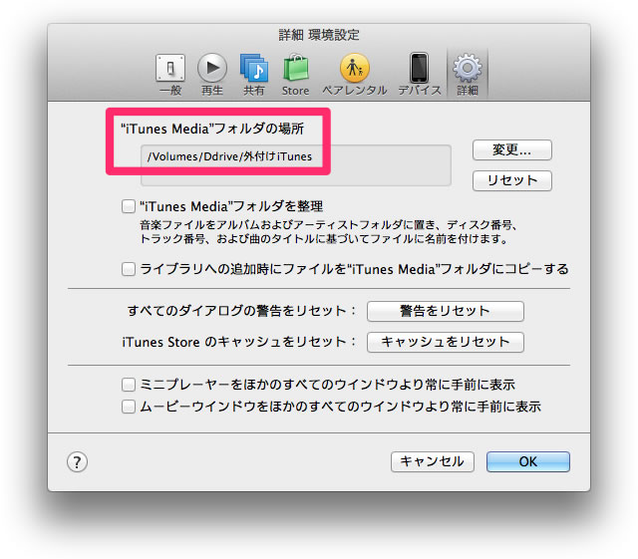Click the すべてのダイアログの警告をリセット label

tap(242, 311)
